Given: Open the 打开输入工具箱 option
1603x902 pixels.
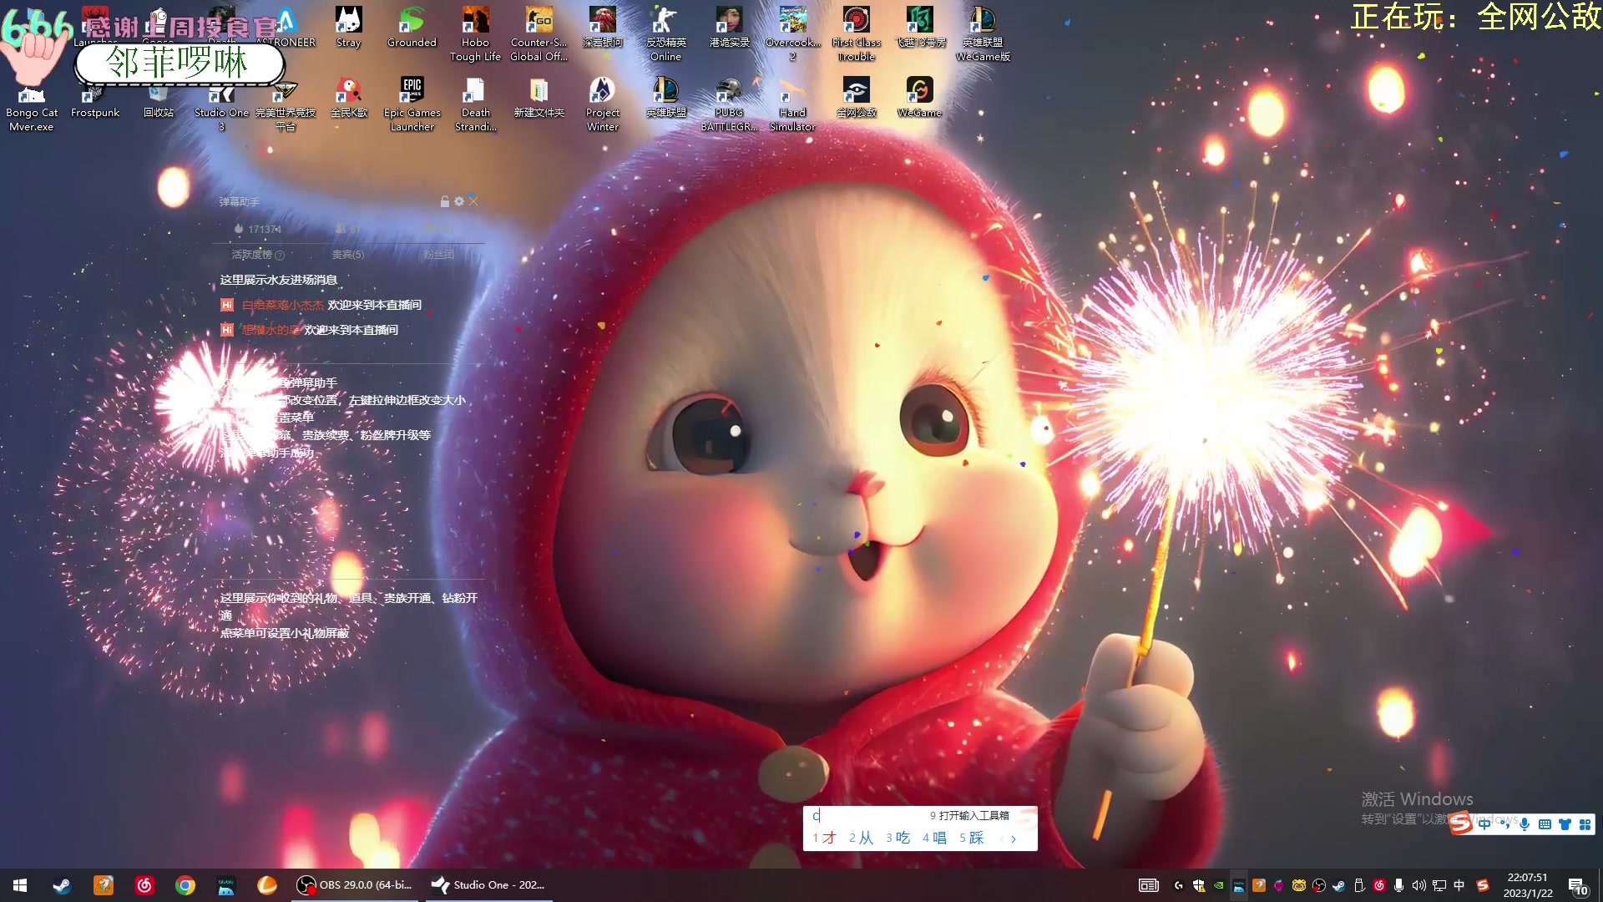Looking at the screenshot, I should 969,816.
